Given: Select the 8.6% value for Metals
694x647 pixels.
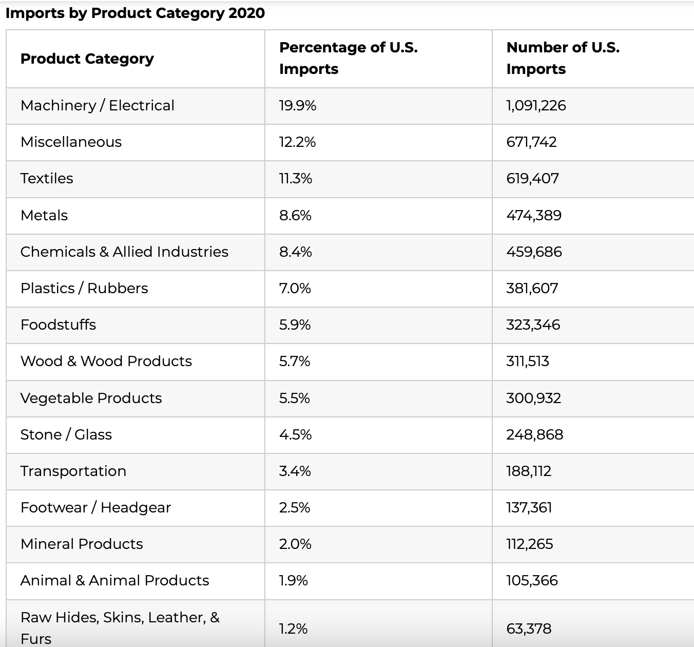Looking at the screenshot, I should (295, 216).
